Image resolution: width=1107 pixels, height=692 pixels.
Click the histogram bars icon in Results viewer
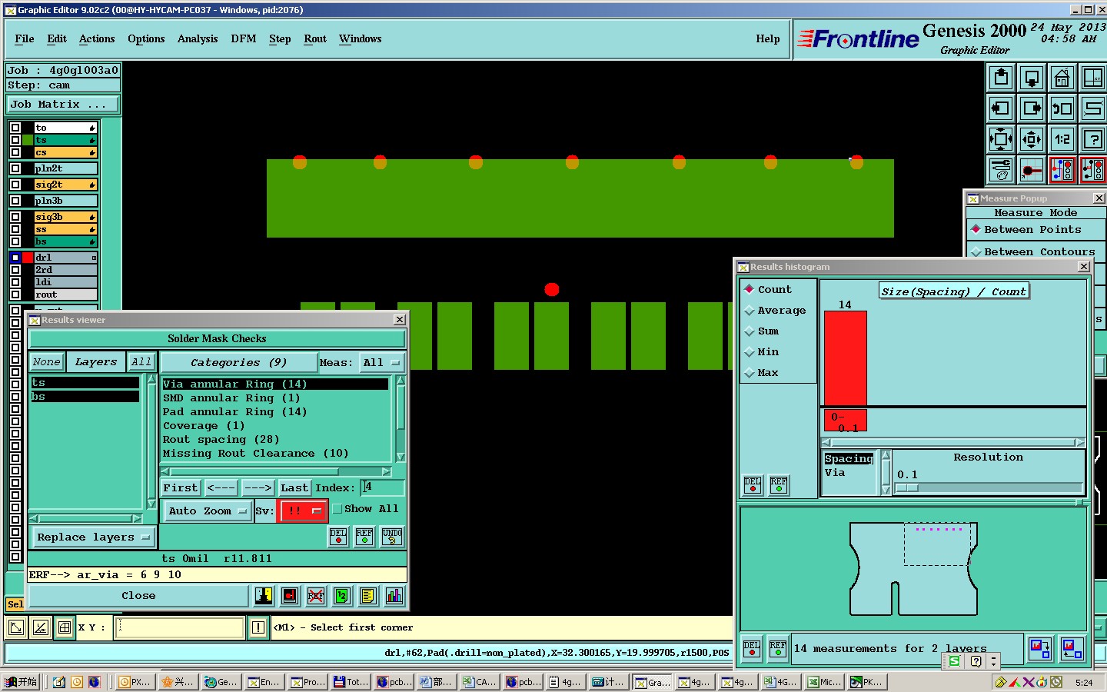[394, 596]
